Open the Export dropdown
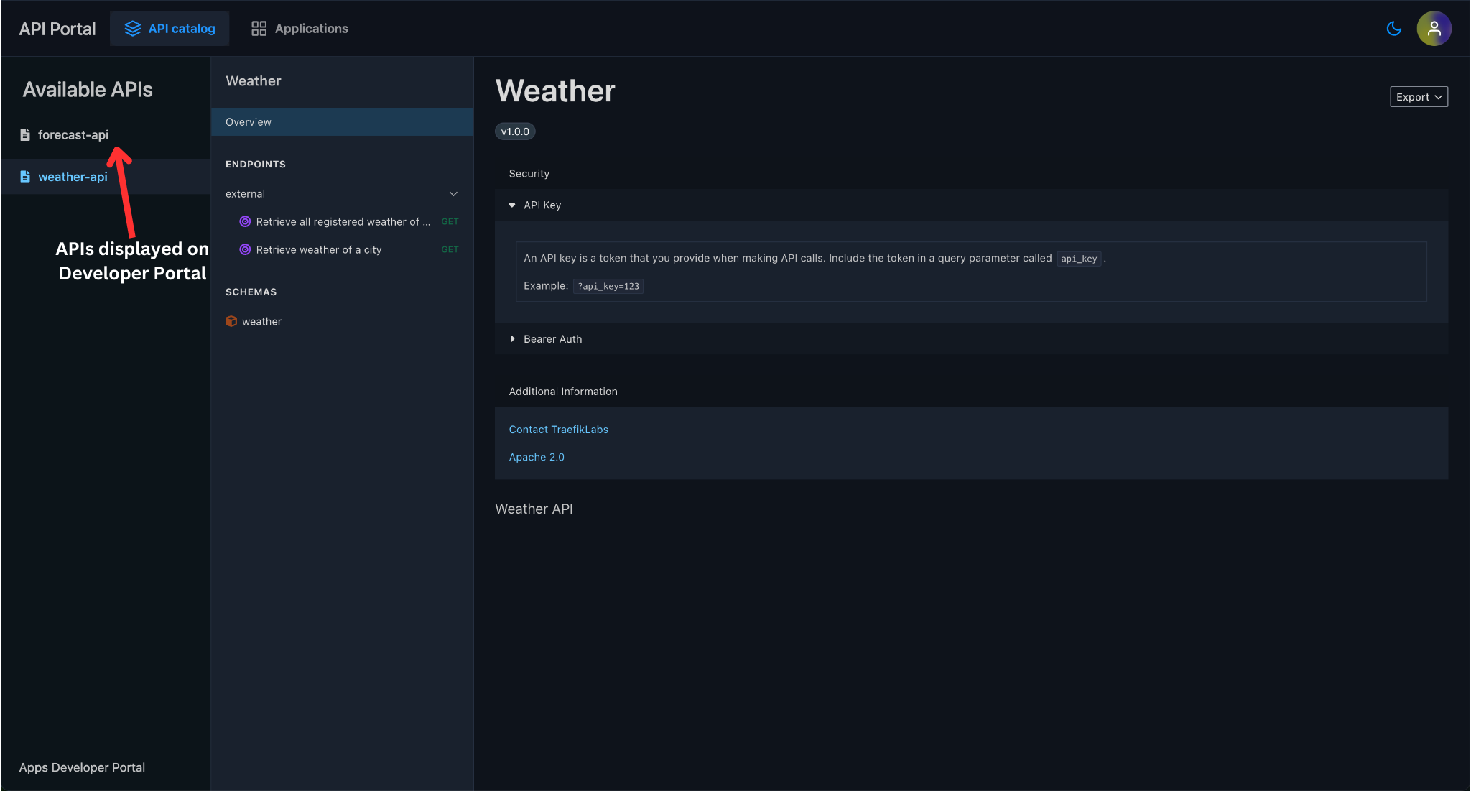 coord(1418,96)
